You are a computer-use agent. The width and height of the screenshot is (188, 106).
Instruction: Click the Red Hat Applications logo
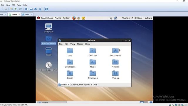coord(38,18)
